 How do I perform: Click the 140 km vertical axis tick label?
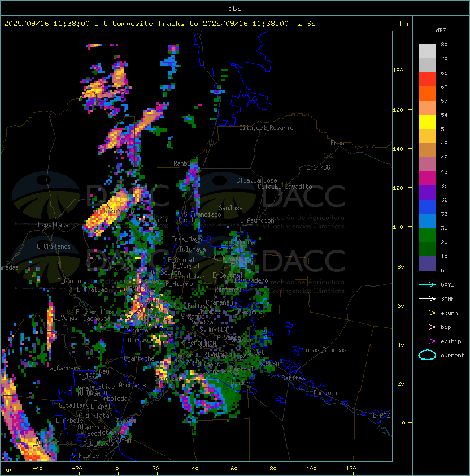[398, 149]
